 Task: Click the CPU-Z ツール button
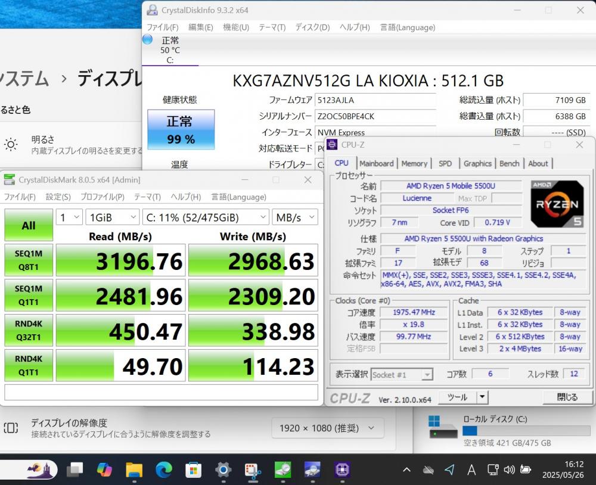[x=457, y=397]
